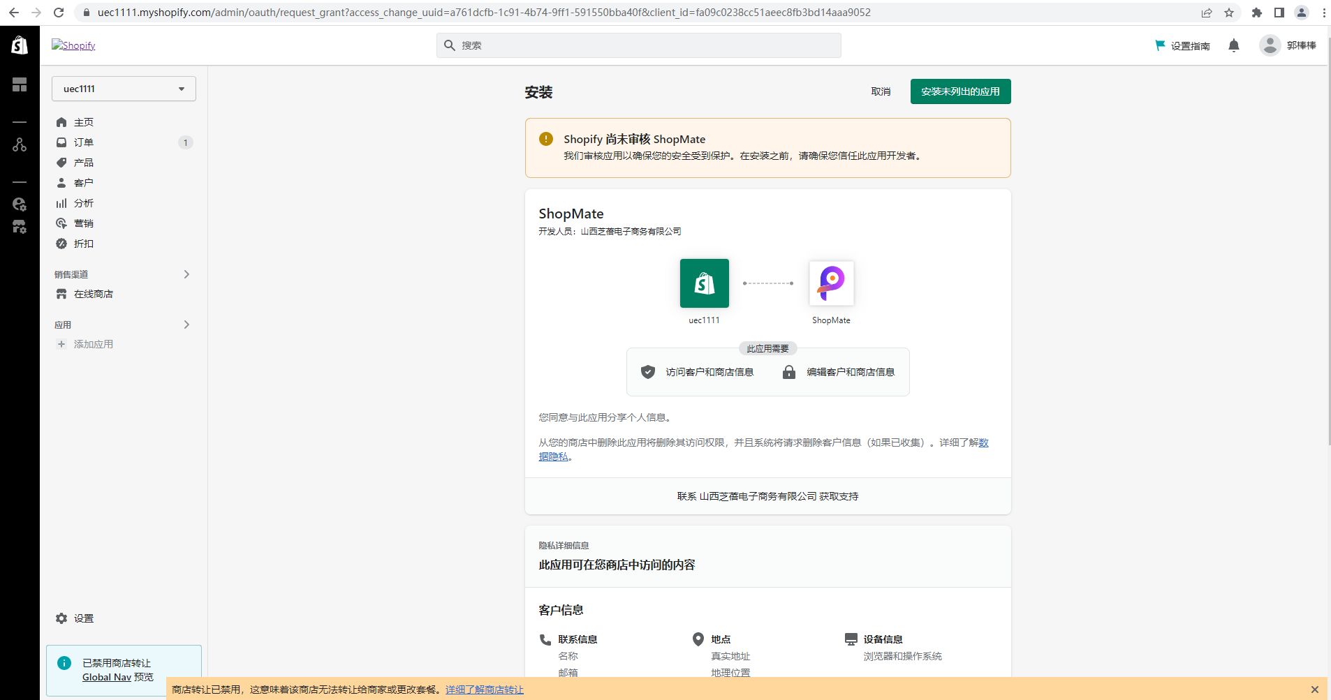Open 主页 in the sidebar
This screenshot has height=700, width=1331.
point(84,122)
